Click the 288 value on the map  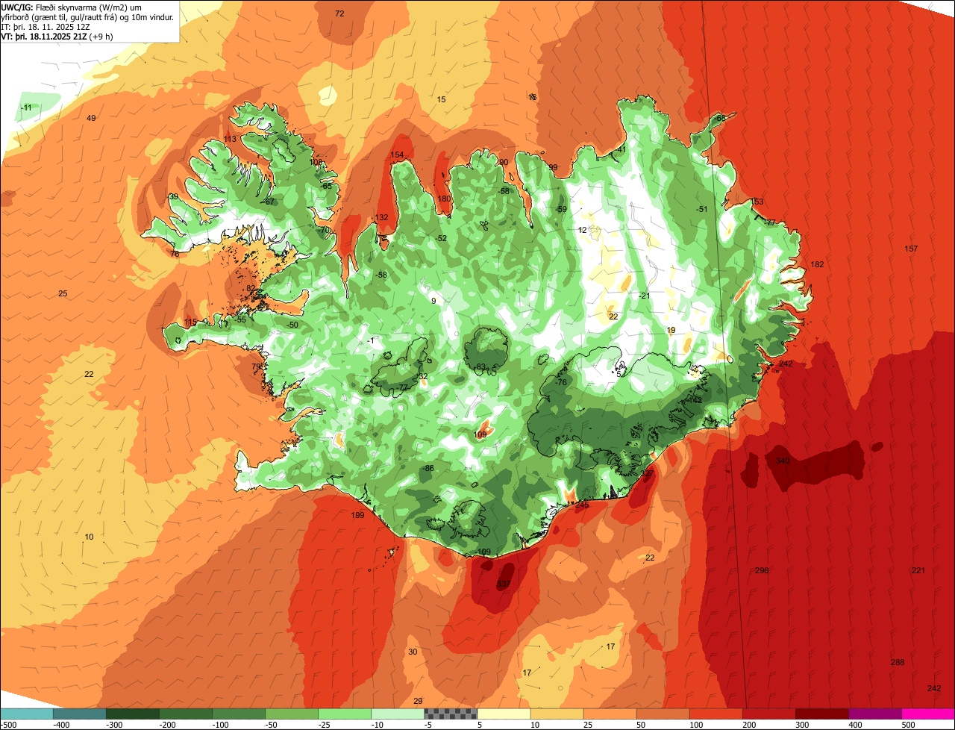[x=898, y=663]
